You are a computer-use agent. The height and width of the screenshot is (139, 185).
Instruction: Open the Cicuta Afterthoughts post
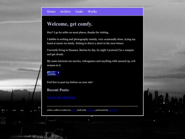pyautogui.click(x=61, y=97)
